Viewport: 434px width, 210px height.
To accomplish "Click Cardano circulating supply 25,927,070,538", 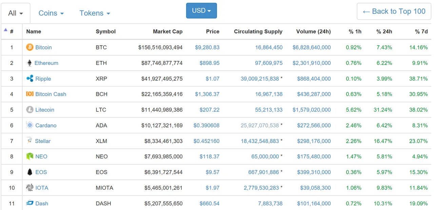I will click(x=260, y=125).
